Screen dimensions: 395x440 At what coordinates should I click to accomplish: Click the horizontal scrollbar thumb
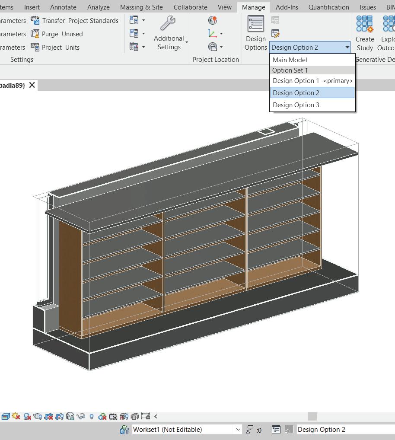(312, 417)
